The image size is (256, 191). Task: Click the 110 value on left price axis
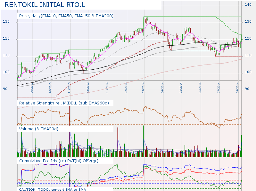[6, 55]
